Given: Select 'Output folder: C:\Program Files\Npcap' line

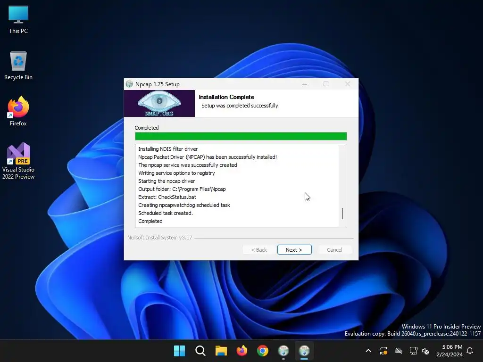Looking at the screenshot, I should (x=182, y=189).
